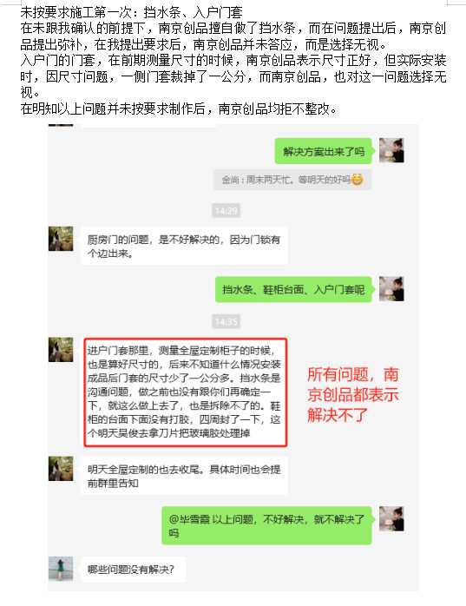Click avatar beside '厨房门的问题' message
Viewport: 466px width, 606px height.
(x=61, y=239)
